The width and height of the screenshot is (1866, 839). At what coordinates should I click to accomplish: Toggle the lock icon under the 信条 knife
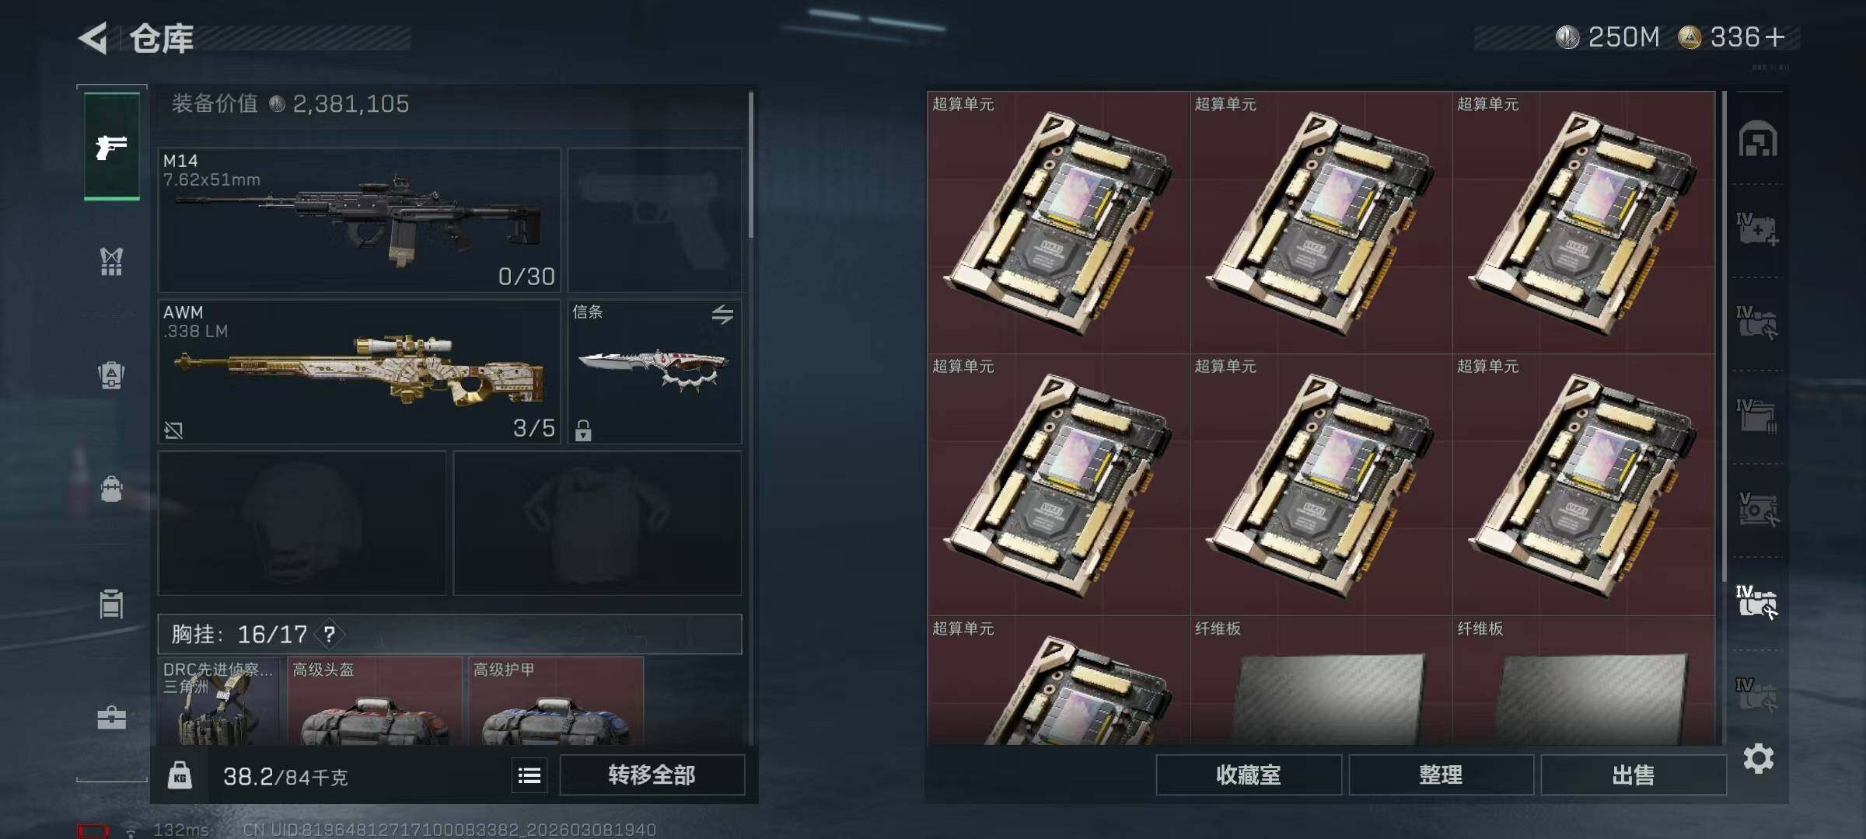pyautogui.click(x=583, y=430)
